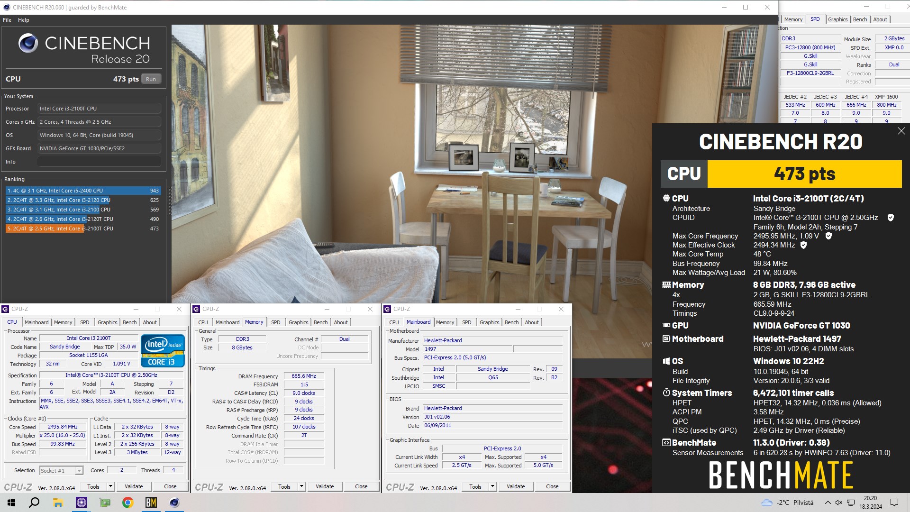Open SPD tab in the Memory tab CPU-Z window
The width and height of the screenshot is (910, 512).
[276, 322]
